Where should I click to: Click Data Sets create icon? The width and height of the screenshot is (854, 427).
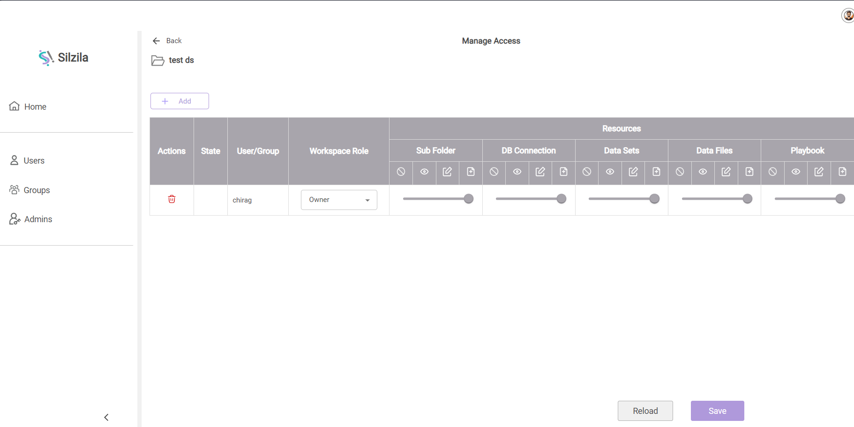pos(656,172)
